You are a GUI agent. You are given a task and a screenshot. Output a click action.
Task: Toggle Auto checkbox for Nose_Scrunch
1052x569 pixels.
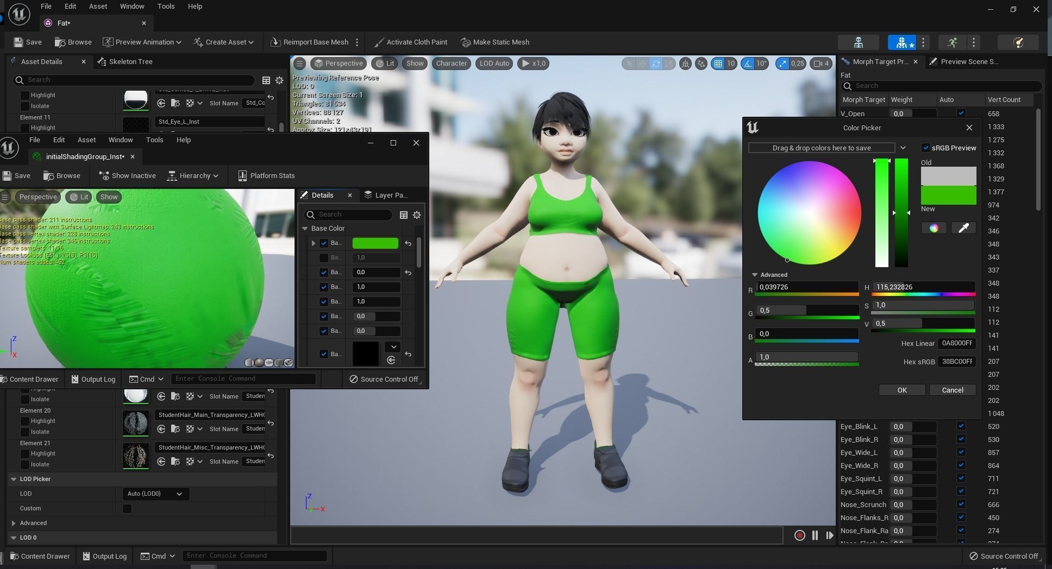[x=961, y=504]
